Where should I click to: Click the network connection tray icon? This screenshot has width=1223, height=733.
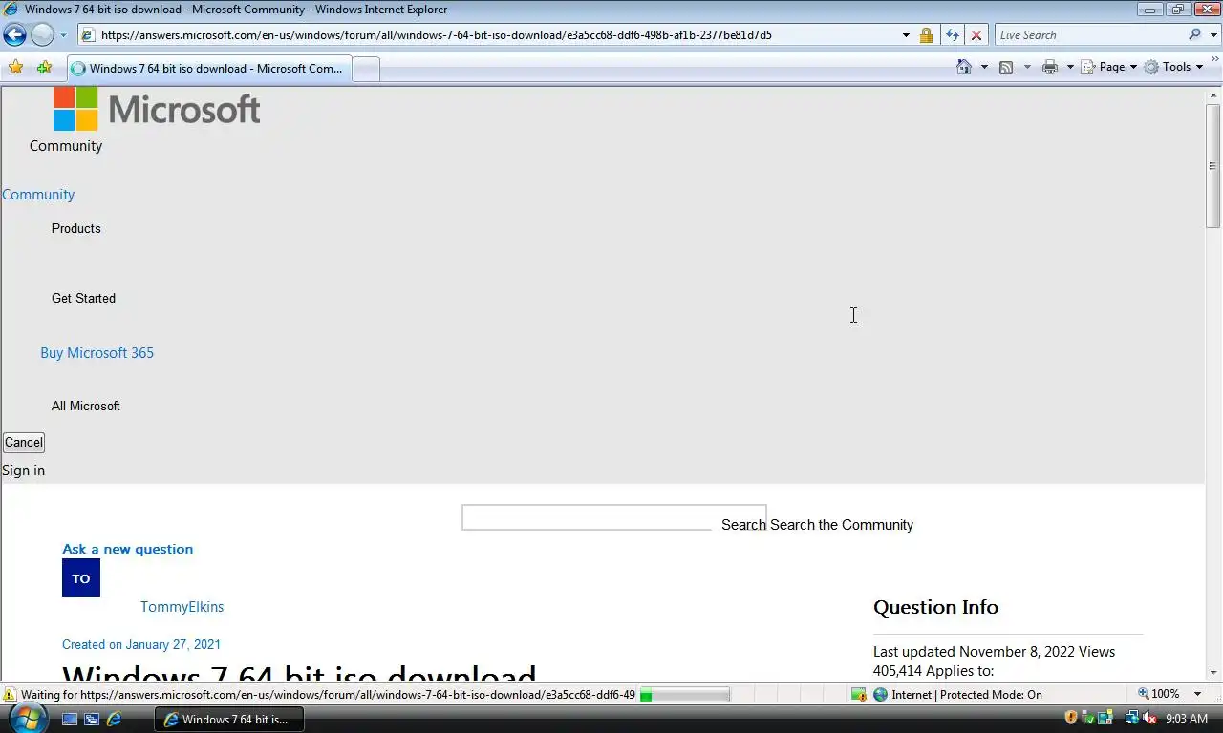1132,718
